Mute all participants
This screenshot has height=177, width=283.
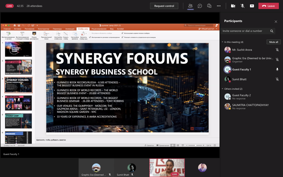[x=274, y=42]
